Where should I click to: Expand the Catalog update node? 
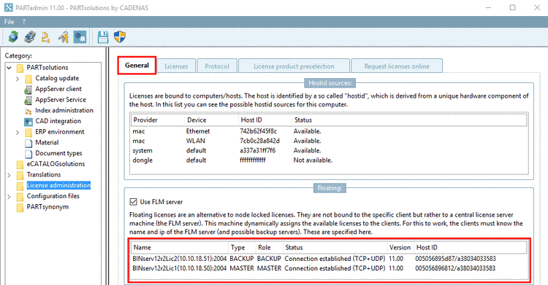click(x=18, y=79)
